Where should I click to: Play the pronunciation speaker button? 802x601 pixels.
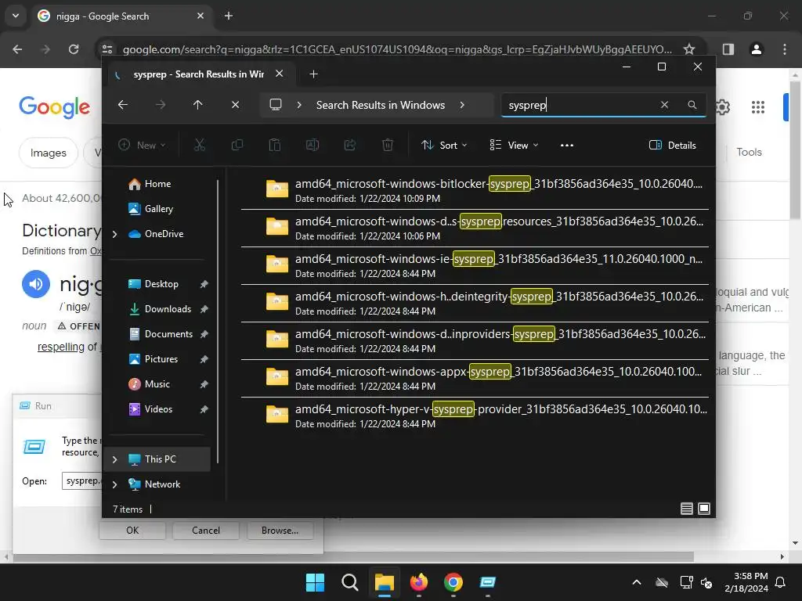[x=36, y=283]
